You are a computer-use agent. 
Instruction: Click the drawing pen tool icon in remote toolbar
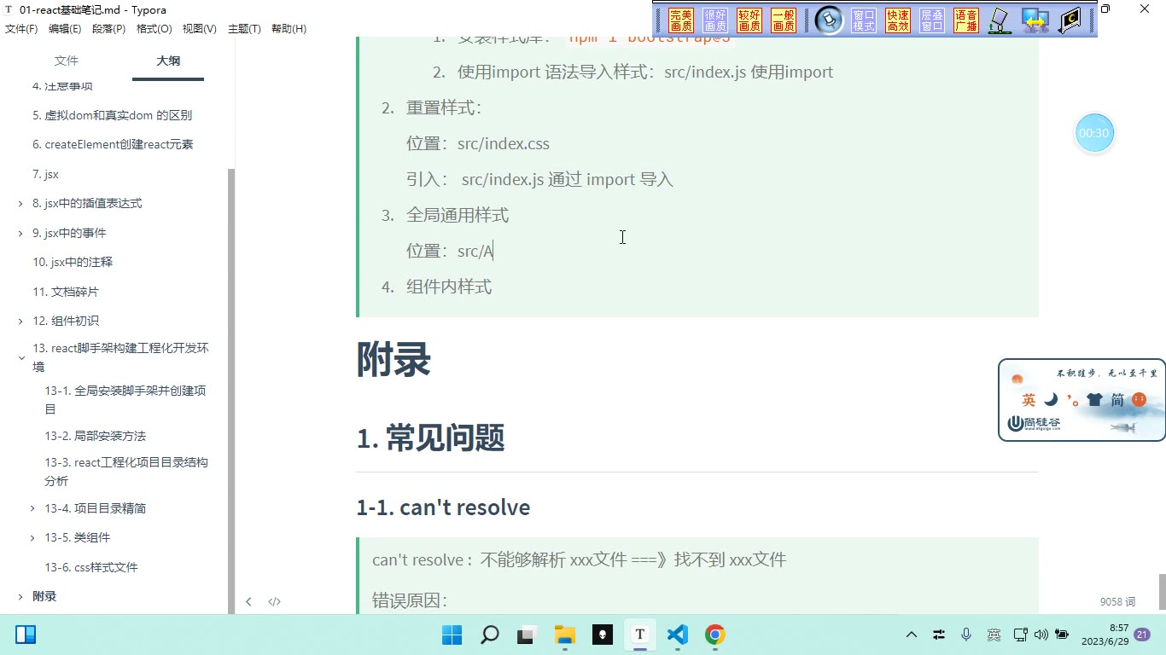1000,20
